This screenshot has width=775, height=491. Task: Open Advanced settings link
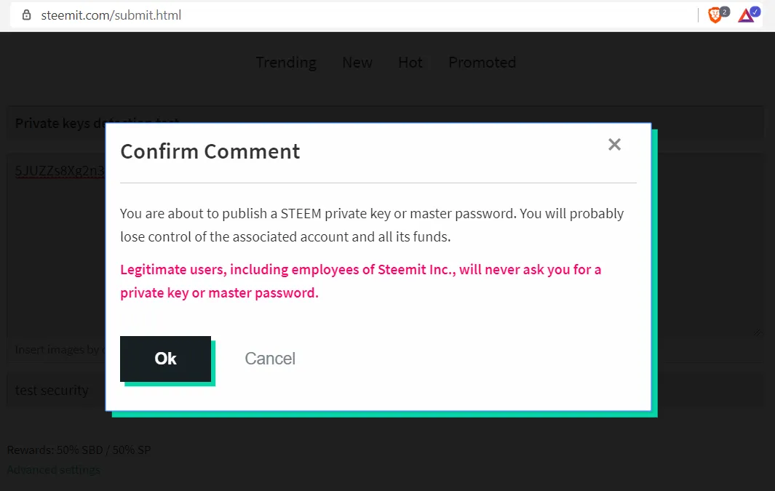(x=53, y=470)
